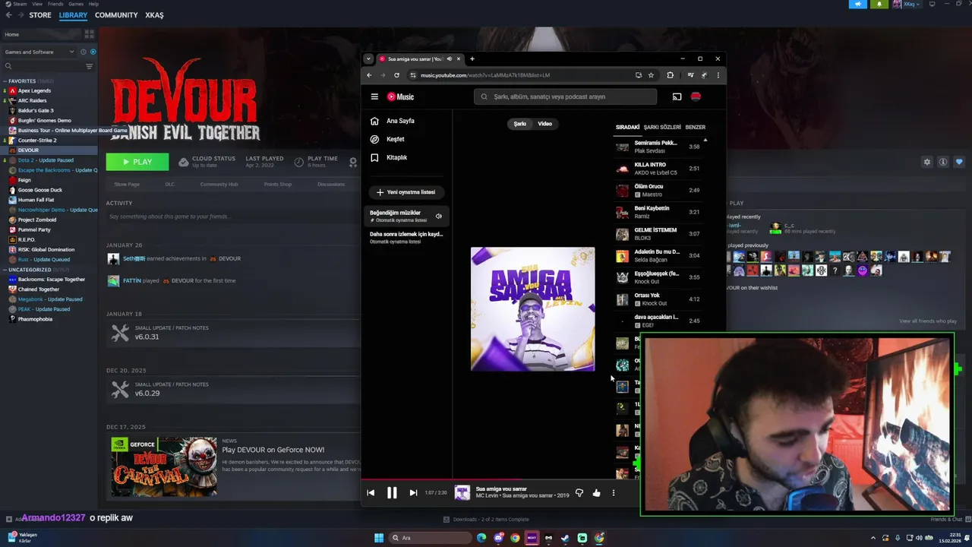Go back in the browser
Image resolution: width=972 pixels, height=547 pixels.
pos(370,75)
